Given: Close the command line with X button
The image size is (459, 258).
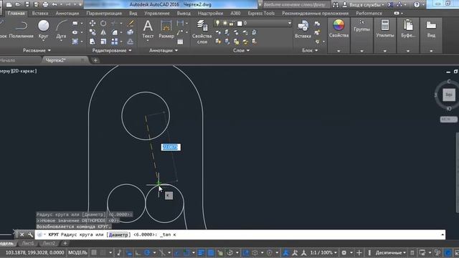Looking at the screenshot, I should (22, 234).
